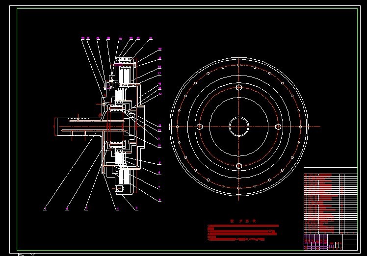Pick the top large bolt hole
The width and height of the screenshot is (367, 256).
pyautogui.click(x=239, y=87)
